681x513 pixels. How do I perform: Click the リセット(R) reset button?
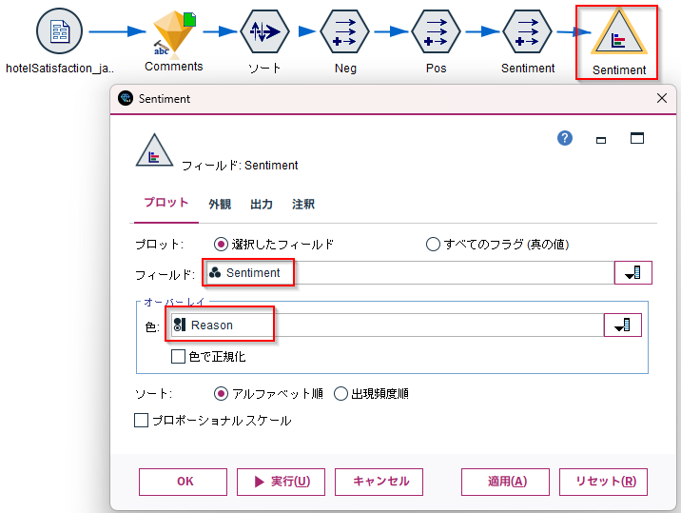[x=603, y=482]
